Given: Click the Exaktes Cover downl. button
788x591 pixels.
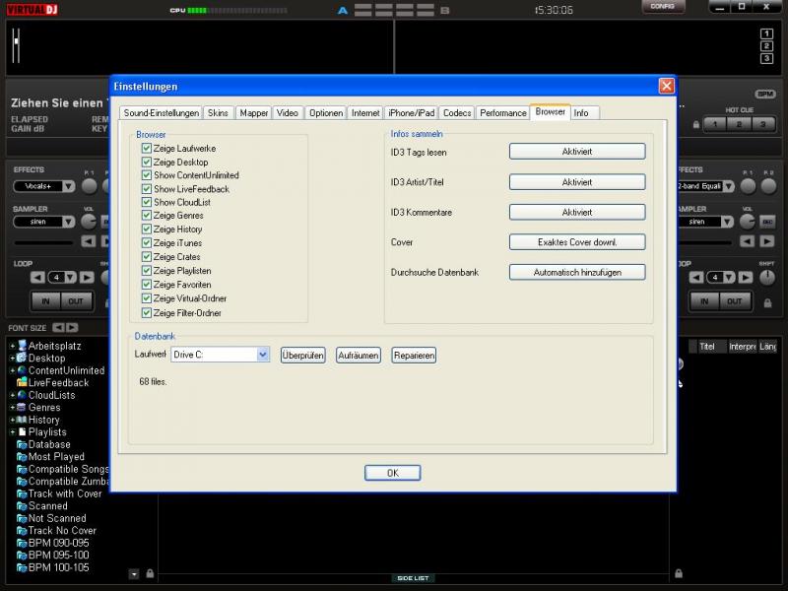Looking at the screenshot, I should (577, 242).
